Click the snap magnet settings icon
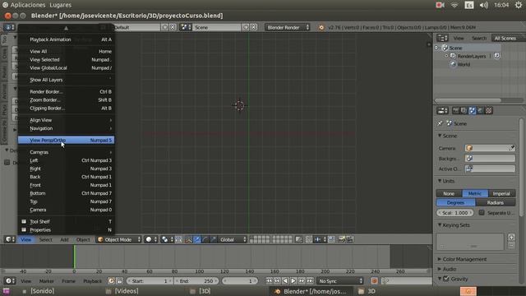526x296 pixels. pyautogui.click(x=308, y=239)
